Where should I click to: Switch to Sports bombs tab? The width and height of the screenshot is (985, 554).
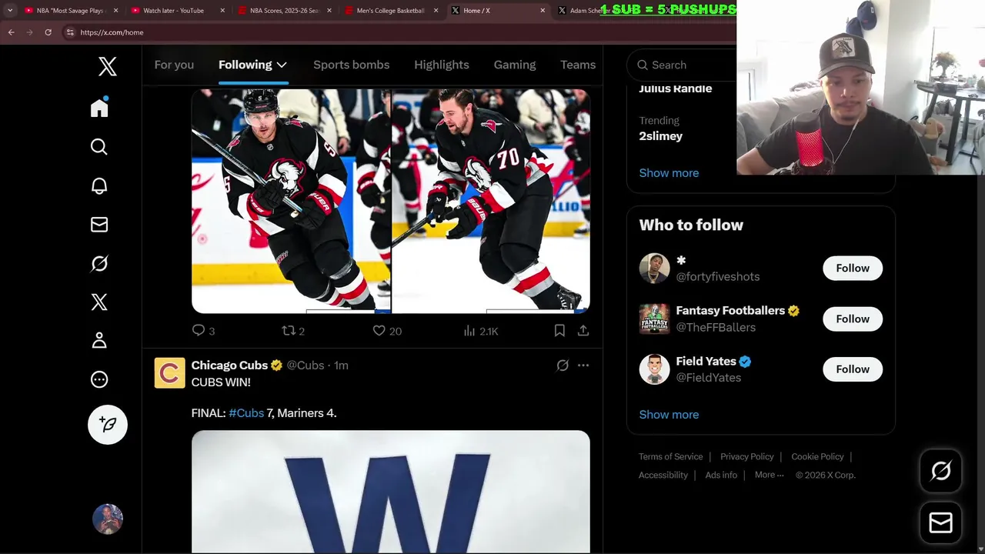click(351, 65)
